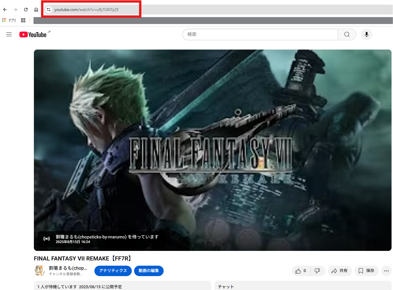The image size is (393, 290).
Task: Click the browser forward arrow
Action: (x=15, y=10)
